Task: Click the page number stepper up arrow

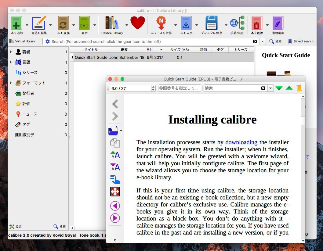Action: click(x=153, y=87)
